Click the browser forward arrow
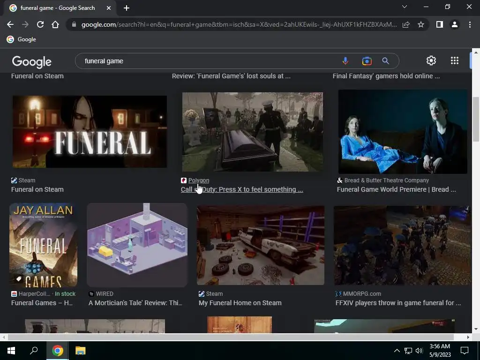This screenshot has height=360, width=480. click(x=25, y=24)
